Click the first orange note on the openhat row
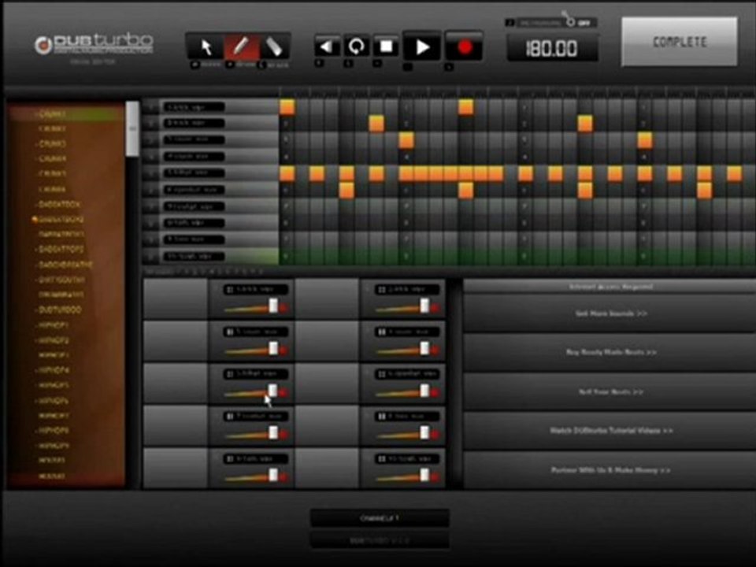The width and height of the screenshot is (756, 567). tap(346, 190)
